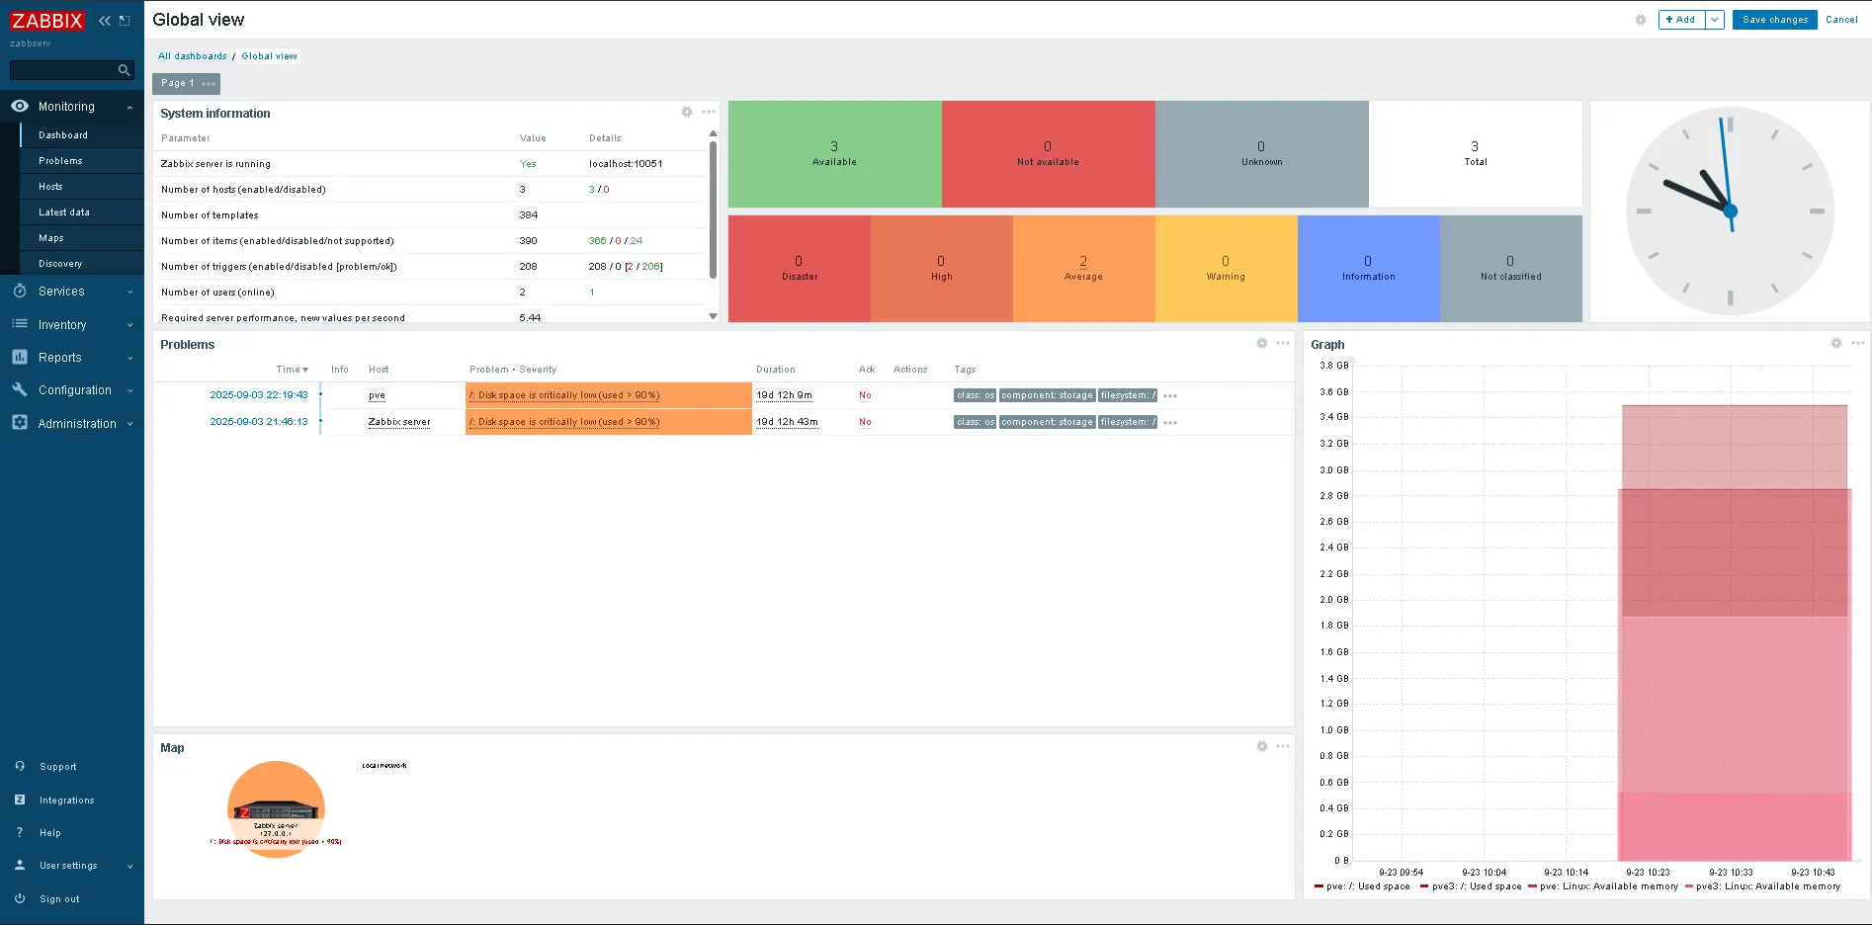The image size is (1872, 925).
Task: Collapse the Monitoring menu section
Action: [129, 107]
